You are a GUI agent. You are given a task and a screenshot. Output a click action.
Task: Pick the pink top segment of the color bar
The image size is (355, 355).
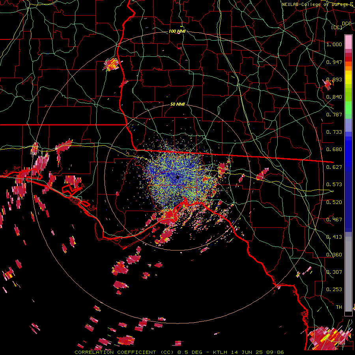(348, 42)
